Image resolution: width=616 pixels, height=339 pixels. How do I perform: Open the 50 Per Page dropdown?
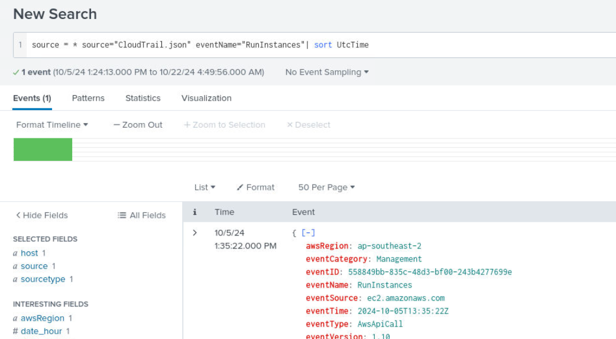click(x=326, y=187)
